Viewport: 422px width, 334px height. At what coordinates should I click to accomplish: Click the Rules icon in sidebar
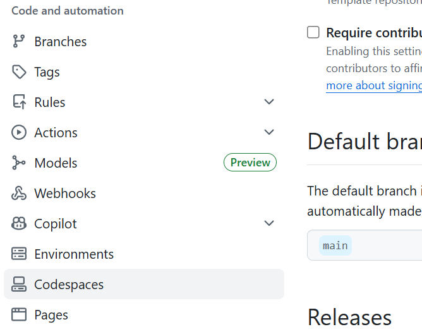[19, 102]
